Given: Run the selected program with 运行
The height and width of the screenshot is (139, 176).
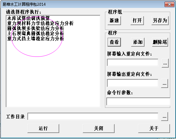Looking at the screenshot, I should [x=43, y=128].
